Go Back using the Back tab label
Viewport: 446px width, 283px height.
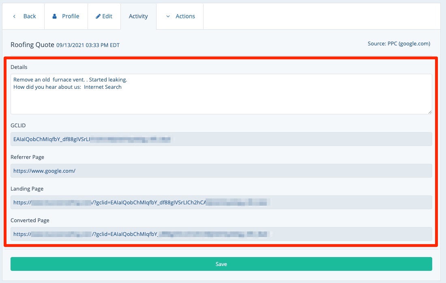(30, 17)
